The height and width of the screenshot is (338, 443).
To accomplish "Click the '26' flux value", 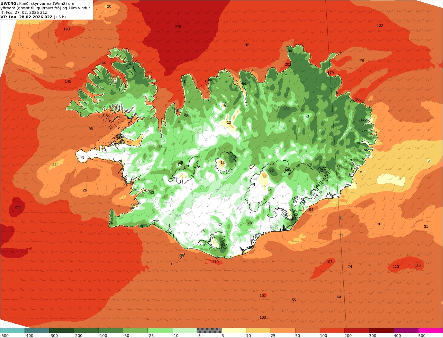I will 85,190.
